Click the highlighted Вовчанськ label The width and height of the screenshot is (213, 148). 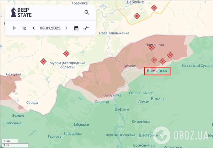tap(157, 71)
